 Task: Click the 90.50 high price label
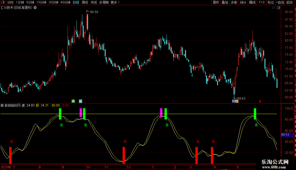pos(94,12)
